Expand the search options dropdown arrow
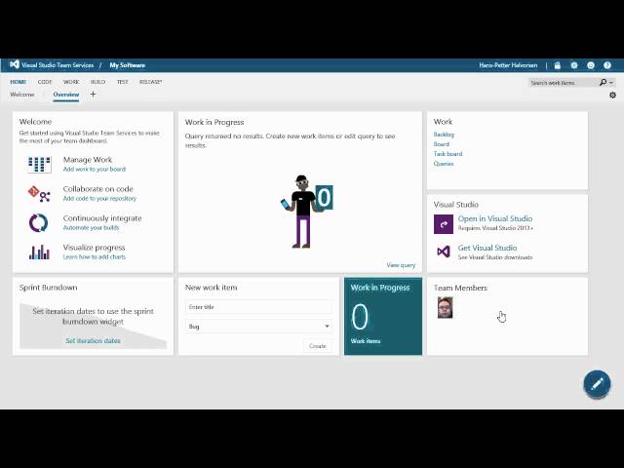 click(611, 82)
